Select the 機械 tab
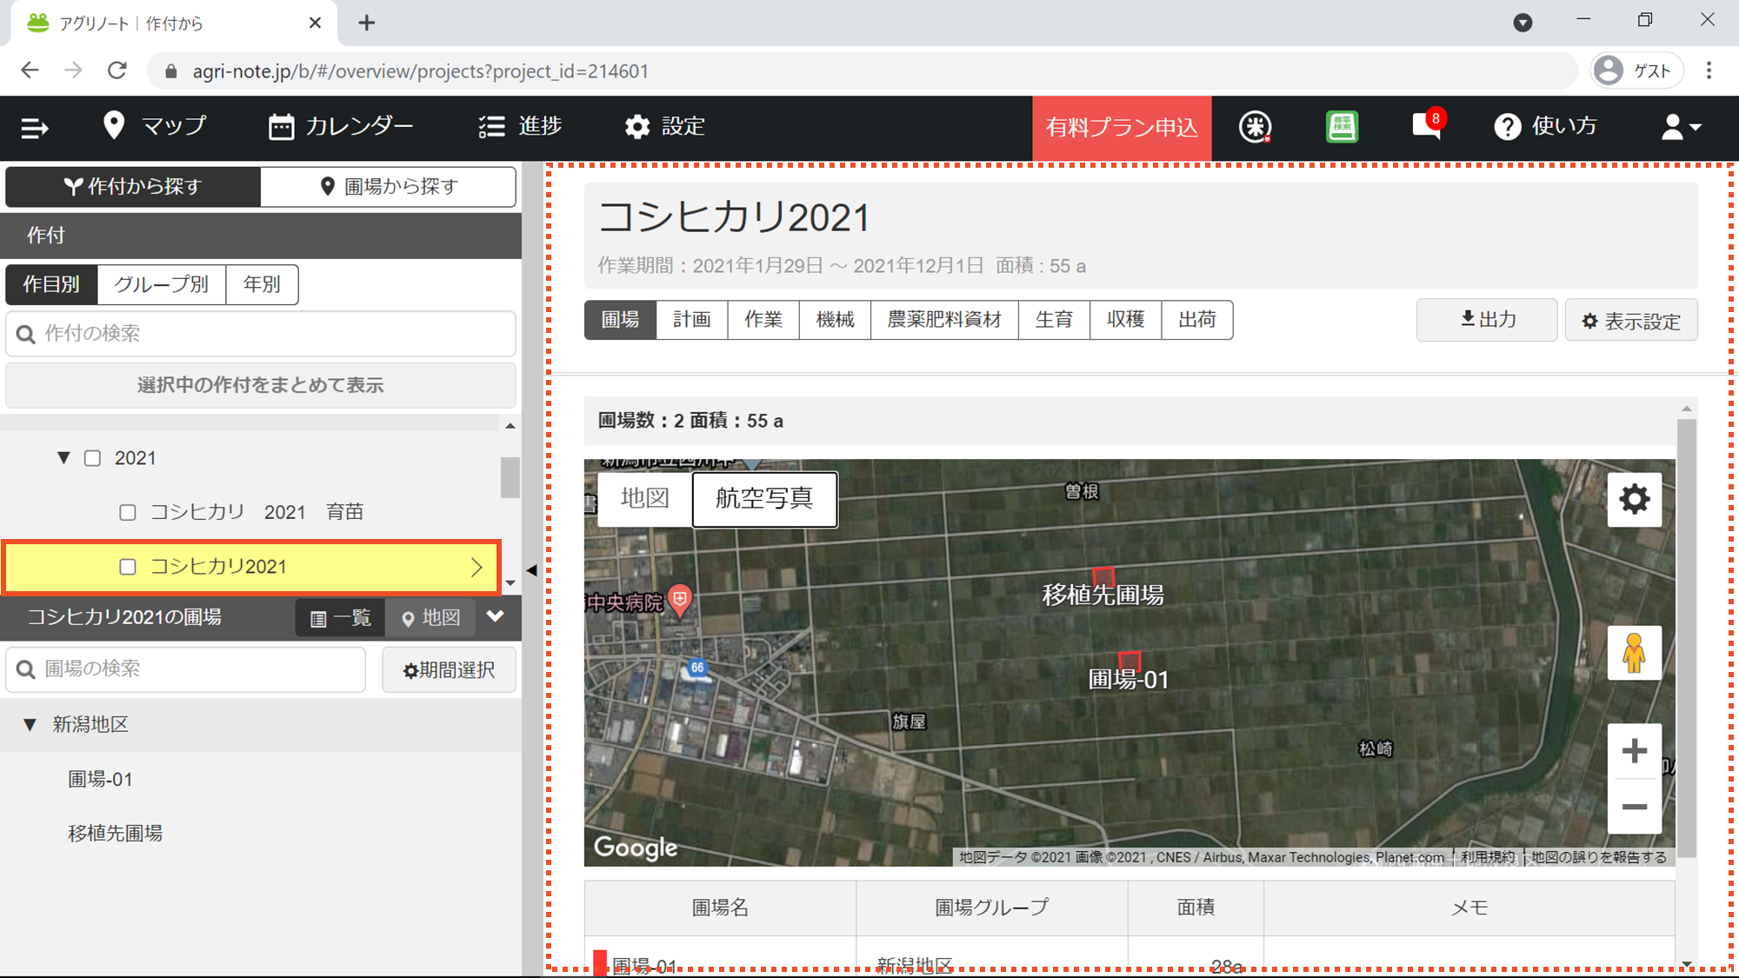 [835, 320]
